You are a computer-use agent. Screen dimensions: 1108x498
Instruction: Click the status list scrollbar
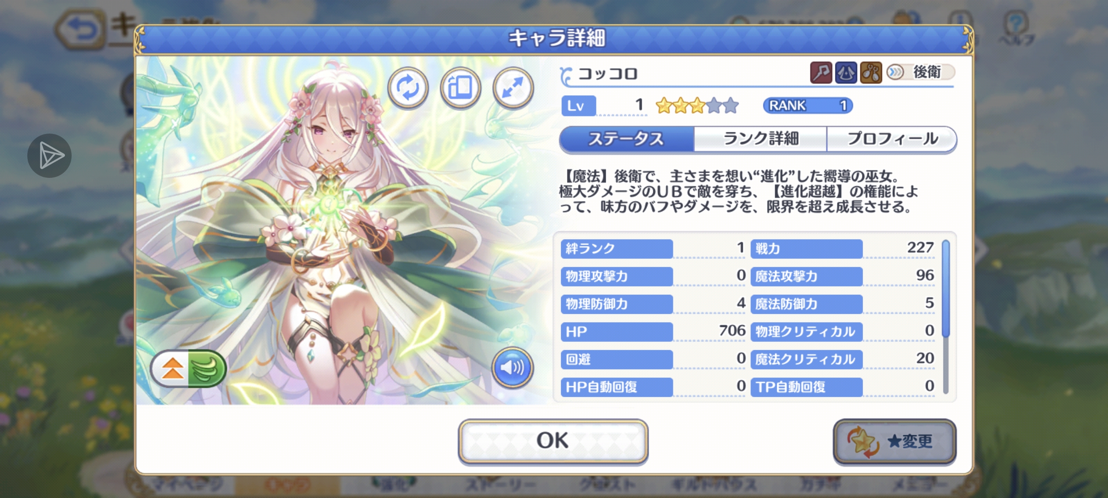click(945, 317)
